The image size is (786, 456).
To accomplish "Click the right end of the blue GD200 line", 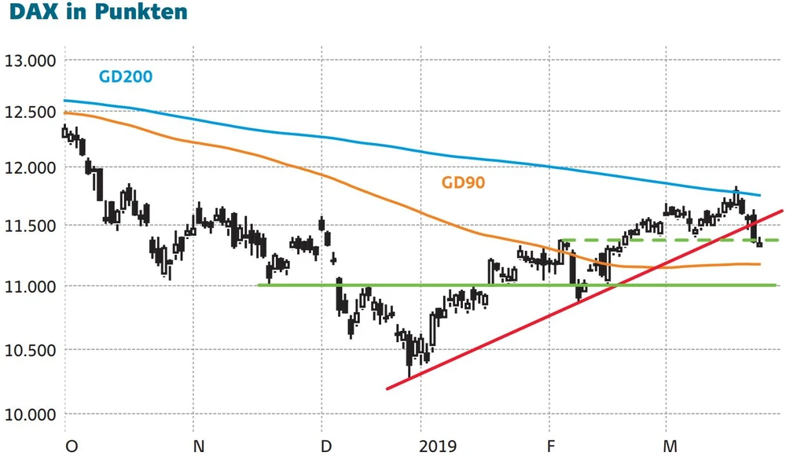I will pyautogui.click(x=758, y=194).
